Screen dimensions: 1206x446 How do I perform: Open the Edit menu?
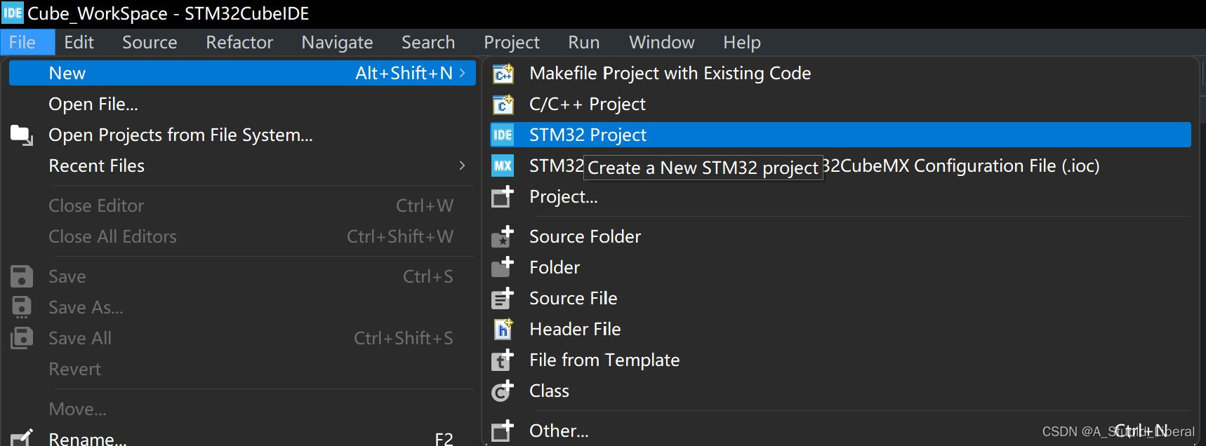point(79,42)
